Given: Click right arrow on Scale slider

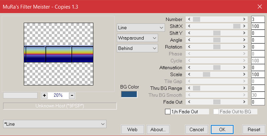Looking at the screenshot, I should pos(244,74).
